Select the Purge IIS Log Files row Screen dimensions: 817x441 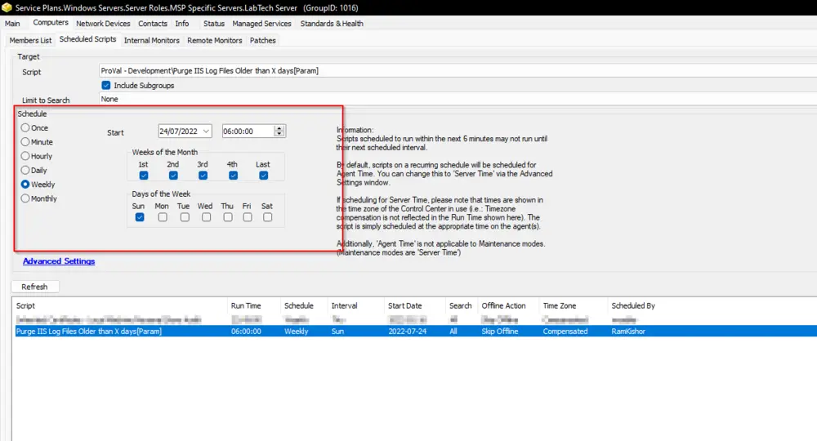tap(416, 331)
